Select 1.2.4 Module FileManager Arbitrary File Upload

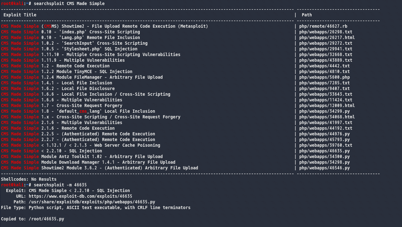coord(82,77)
